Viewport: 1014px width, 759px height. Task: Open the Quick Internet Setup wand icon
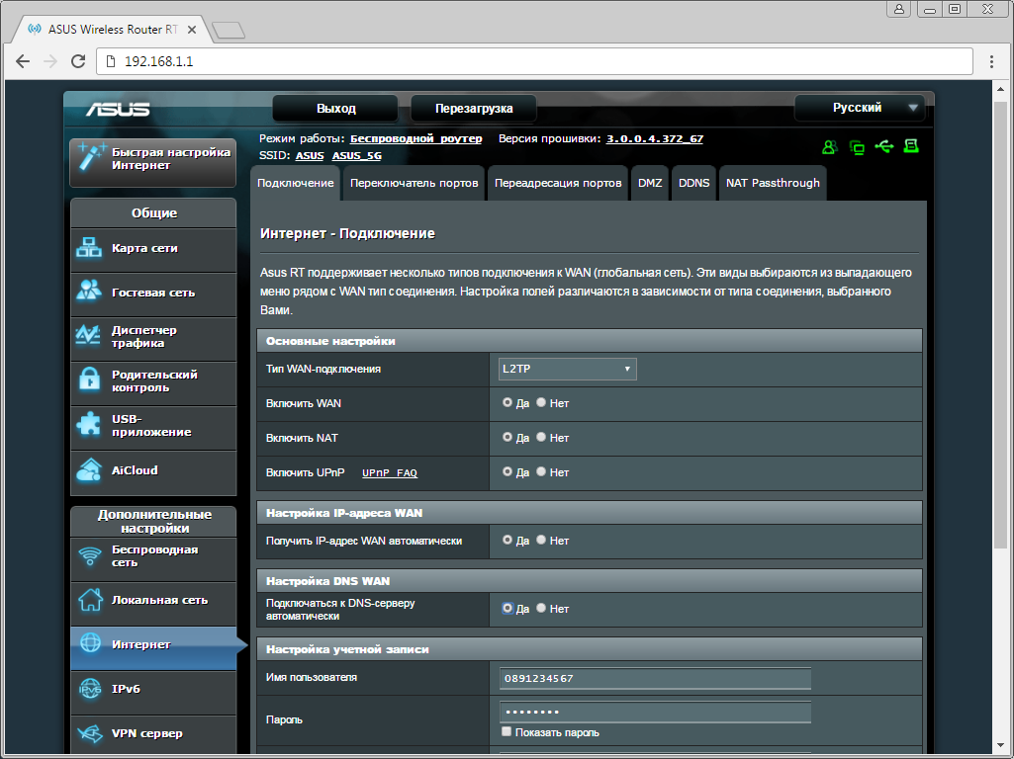point(91,157)
